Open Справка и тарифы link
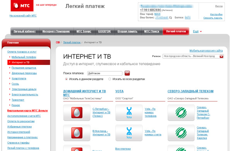Viewport: 232px width, 151px height. point(18,143)
